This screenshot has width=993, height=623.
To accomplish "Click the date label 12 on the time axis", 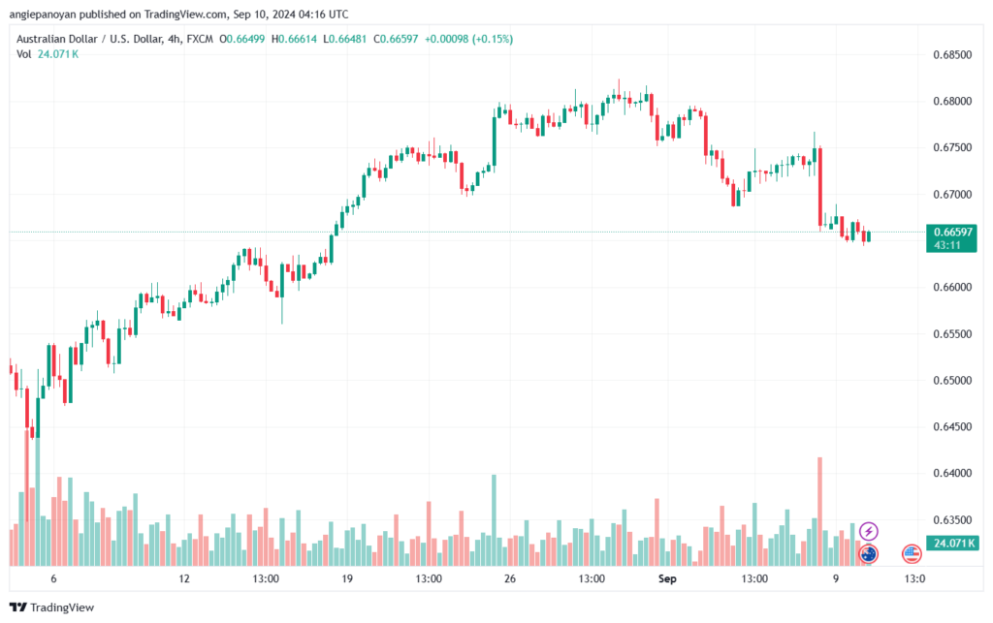I will point(183,578).
